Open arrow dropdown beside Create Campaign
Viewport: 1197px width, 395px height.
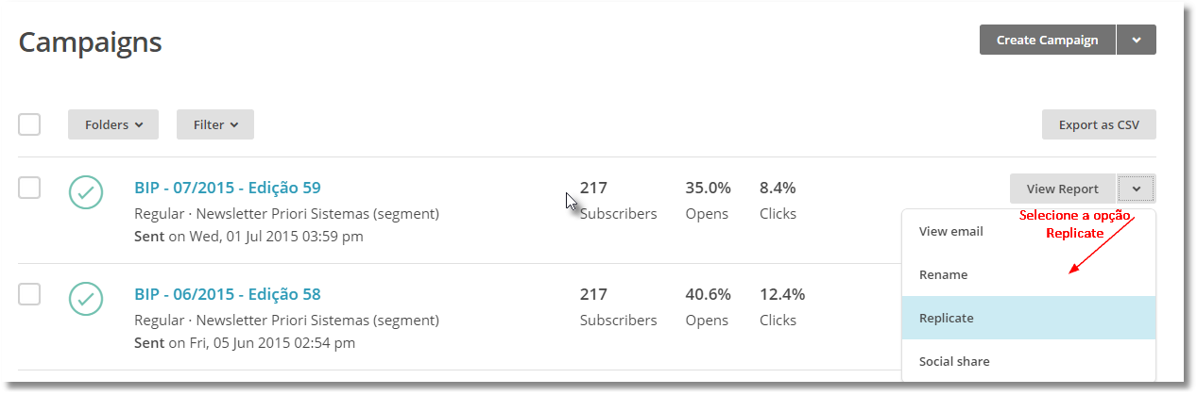point(1137,40)
